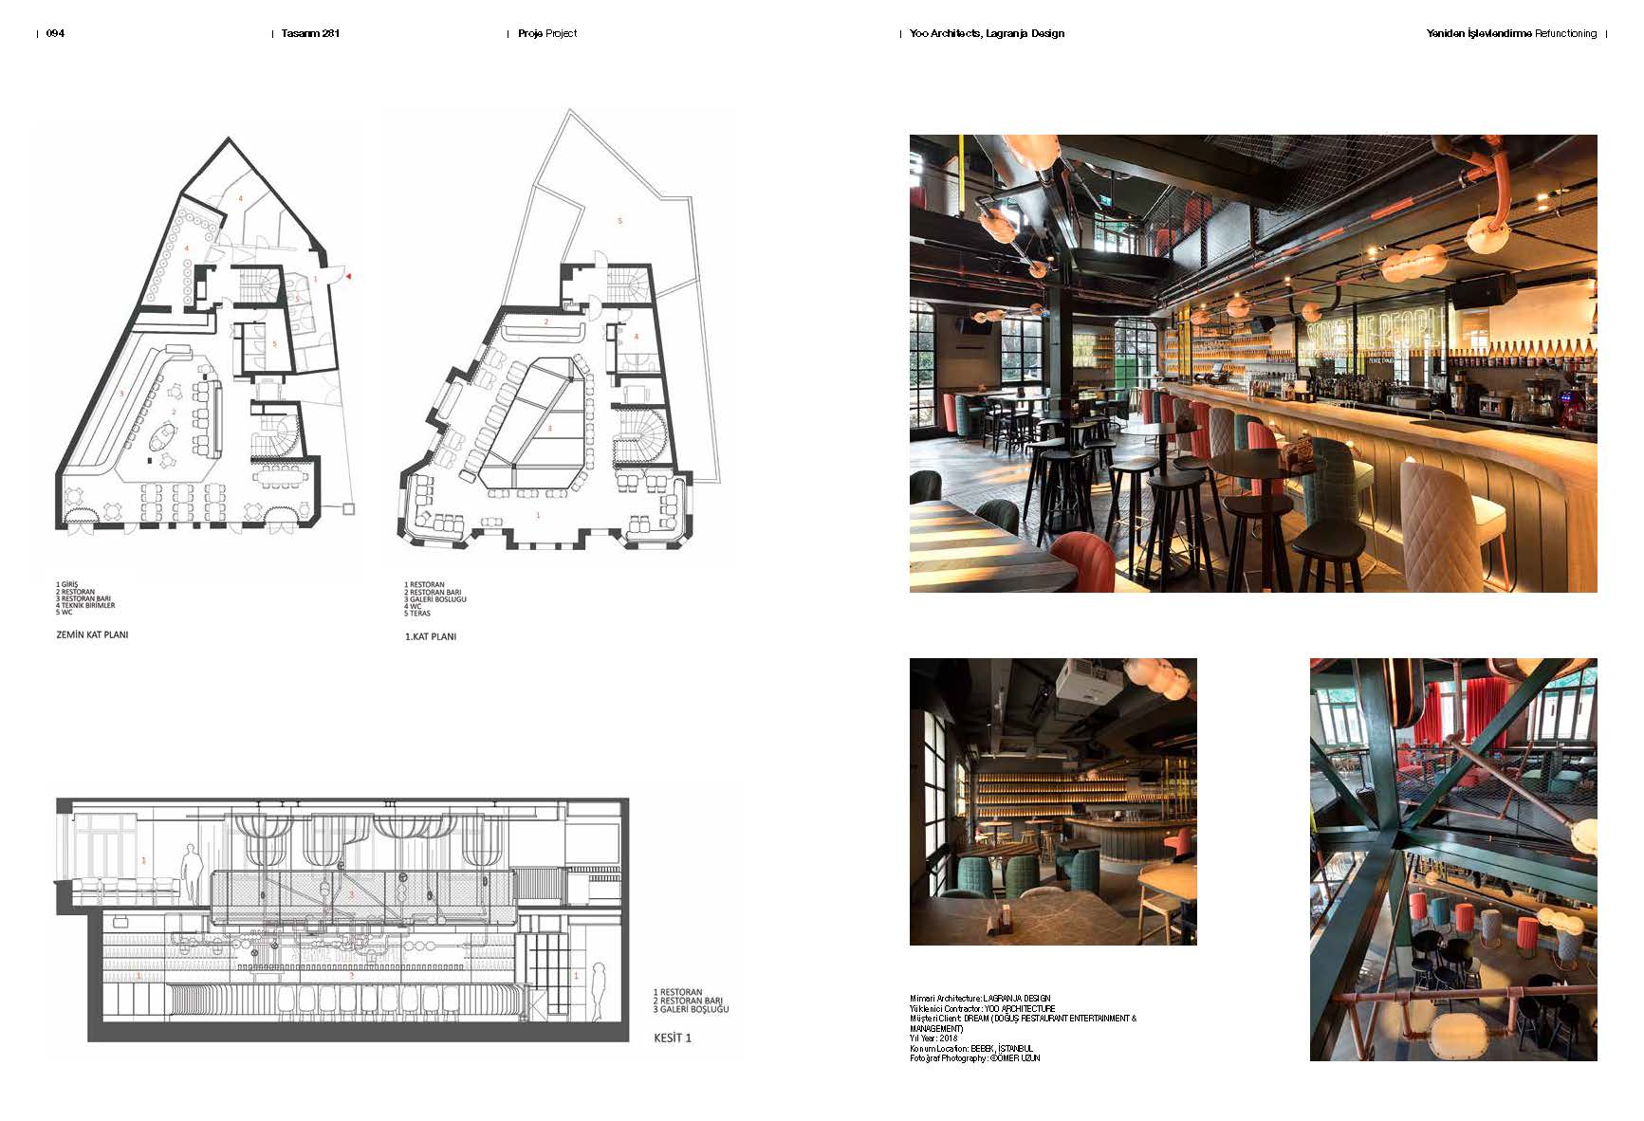Click the oval table in ground floor restaurant
Screen dimensions: 1644x1121
(x=162, y=436)
